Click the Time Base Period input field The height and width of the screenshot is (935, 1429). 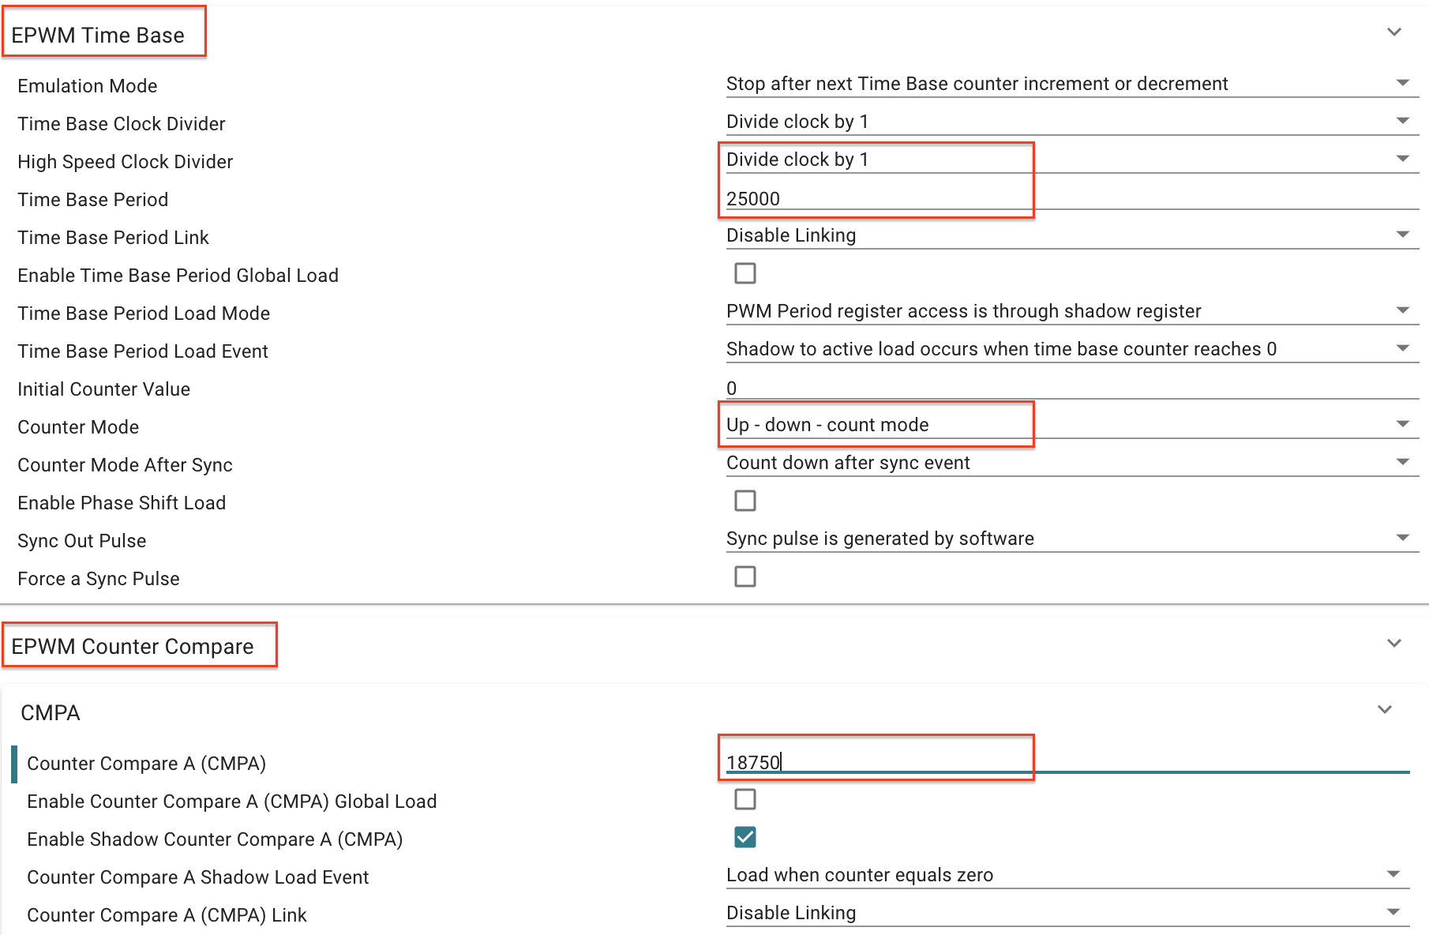click(x=1071, y=198)
